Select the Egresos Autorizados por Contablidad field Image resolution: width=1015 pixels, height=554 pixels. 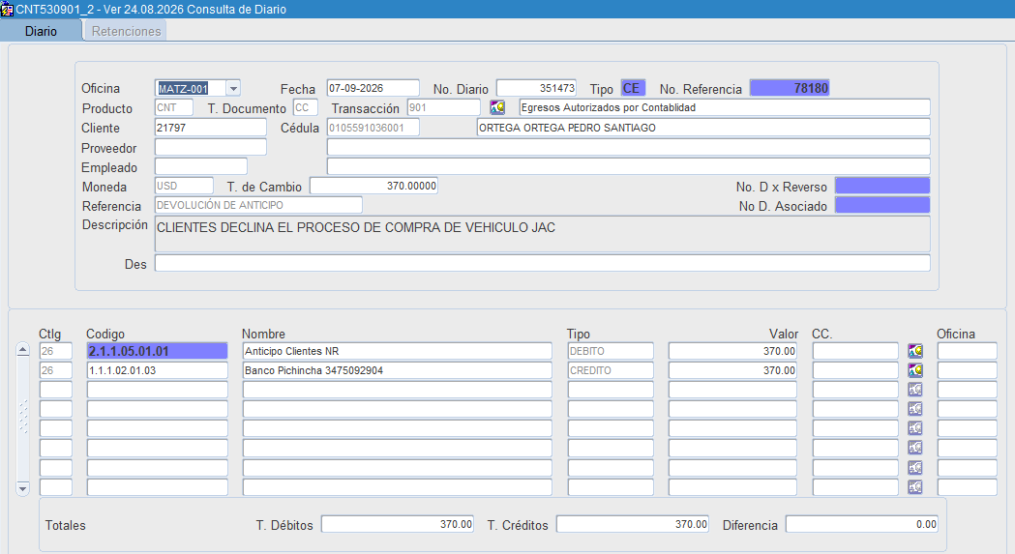(x=725, y=107)
